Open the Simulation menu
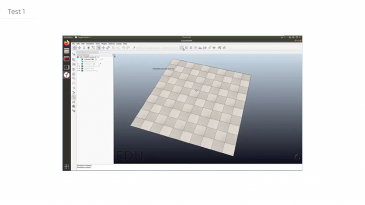Viewport: 365px width, 205px height. pos(89,43)
